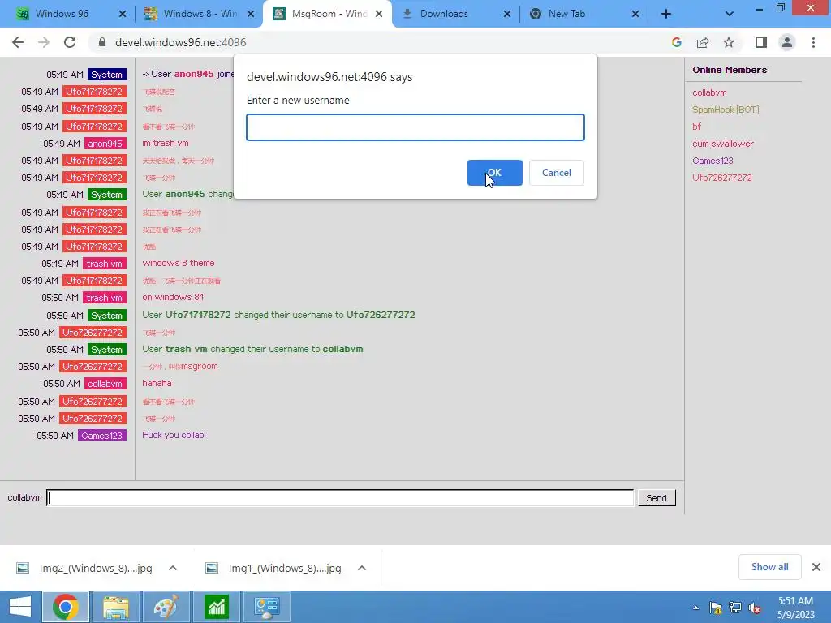This screenshot has height=623, width=831.
Task: Click the network tray icon
Action: coord(735,608)
